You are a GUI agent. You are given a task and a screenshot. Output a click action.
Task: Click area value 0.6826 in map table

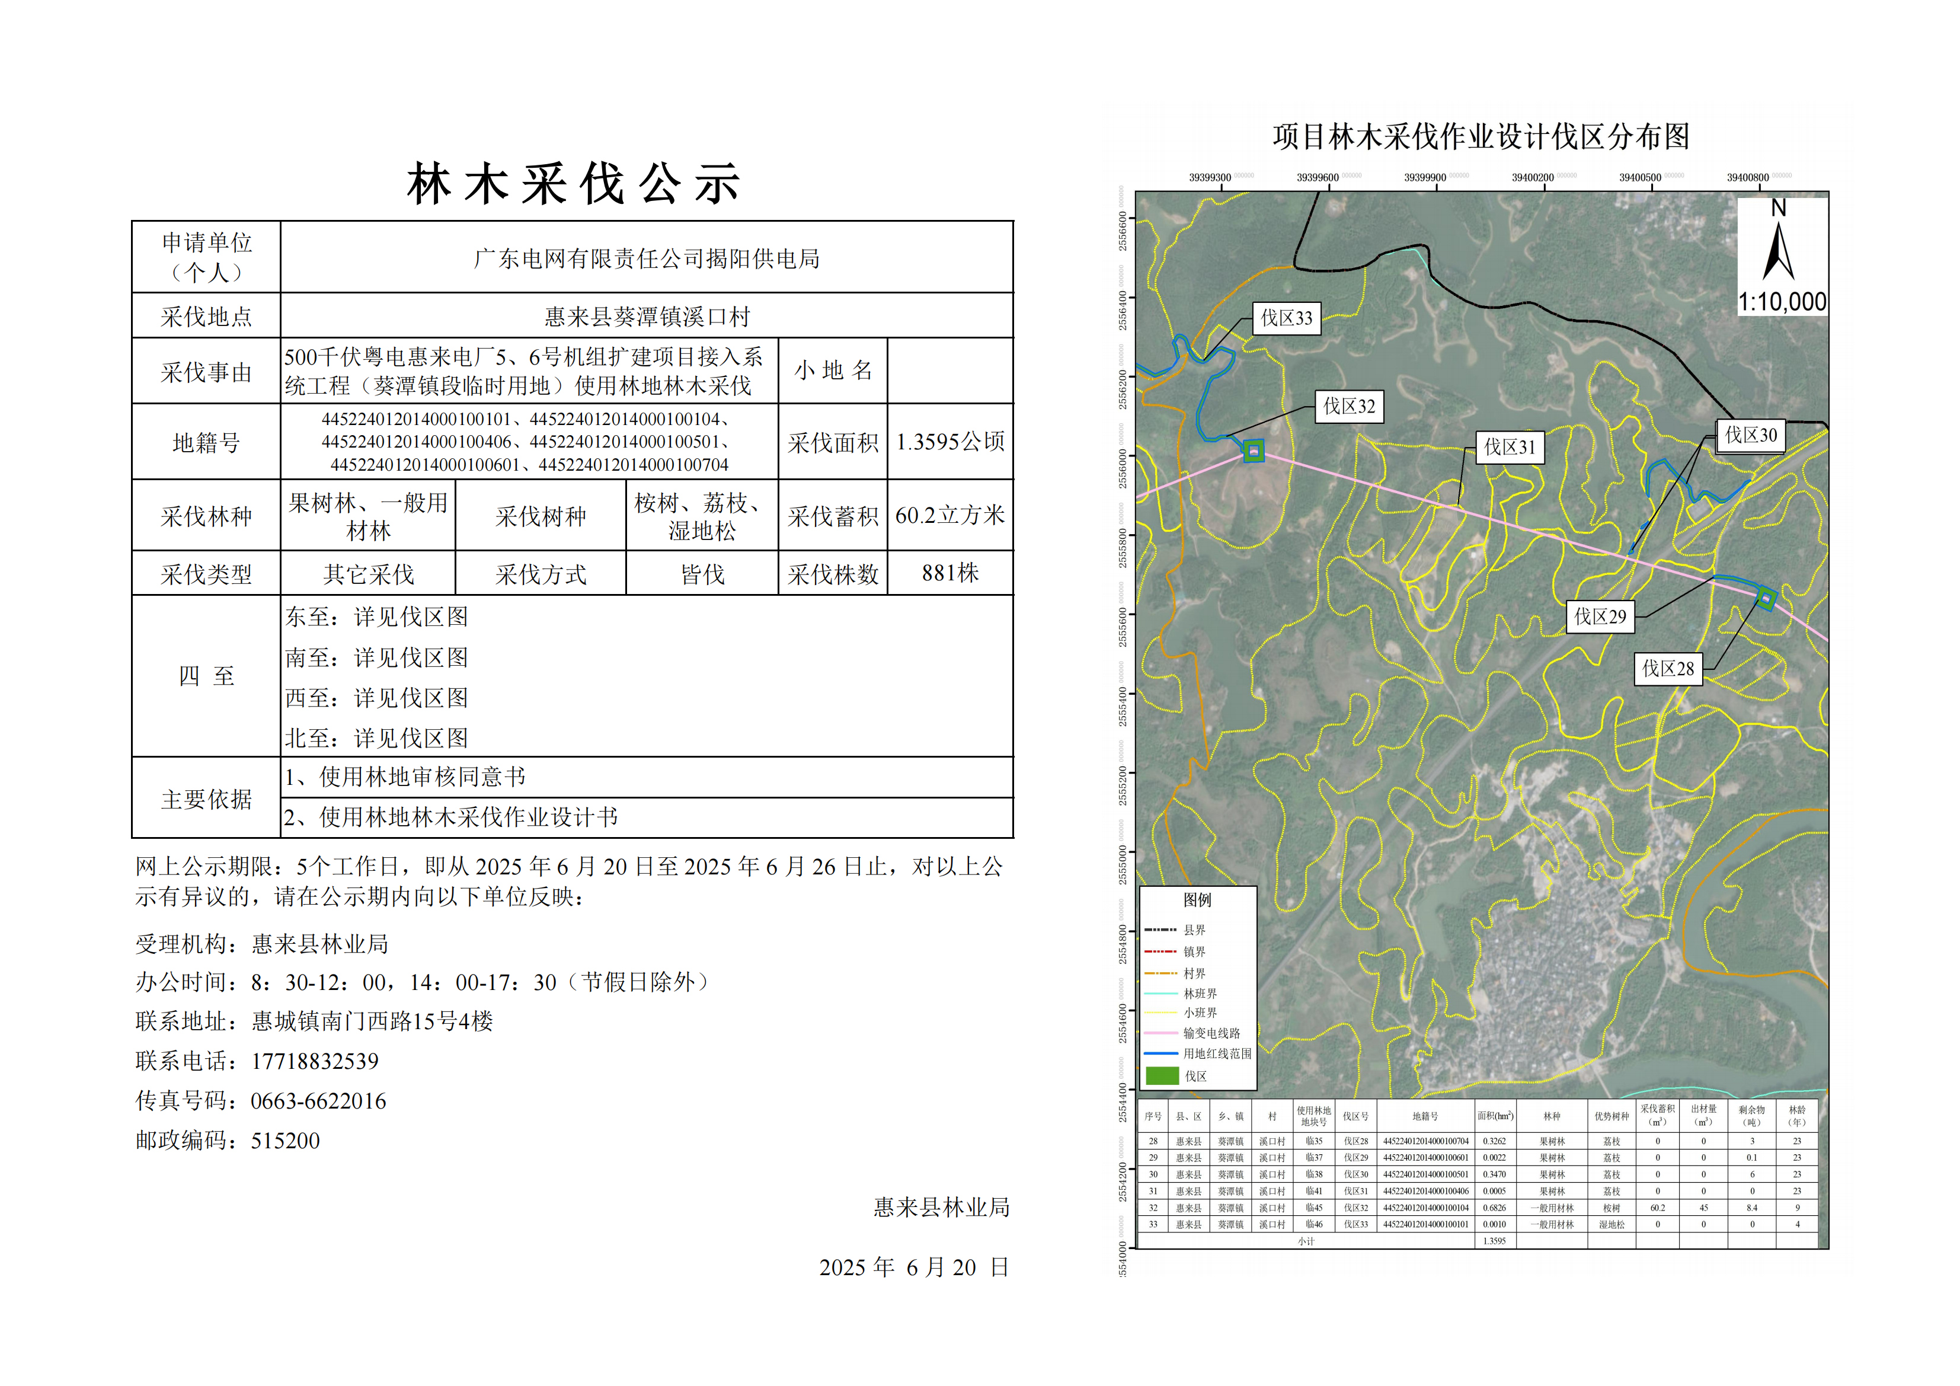[x=1495, y=1208]
